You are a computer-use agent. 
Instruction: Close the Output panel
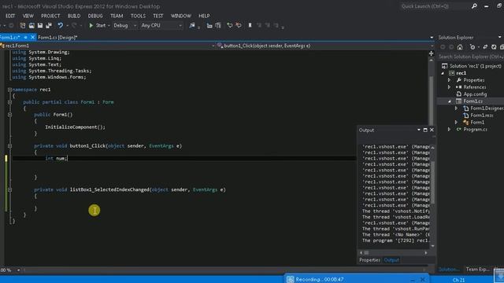click(432, 130)
